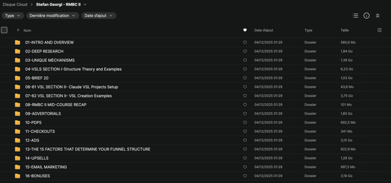The image size is (391, 183).
Task: Open folder 11-CHECKOUTS
Action: tap(40, 131)
